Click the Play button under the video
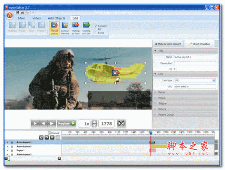Viewport: 225px width, 170px height. 35,124
